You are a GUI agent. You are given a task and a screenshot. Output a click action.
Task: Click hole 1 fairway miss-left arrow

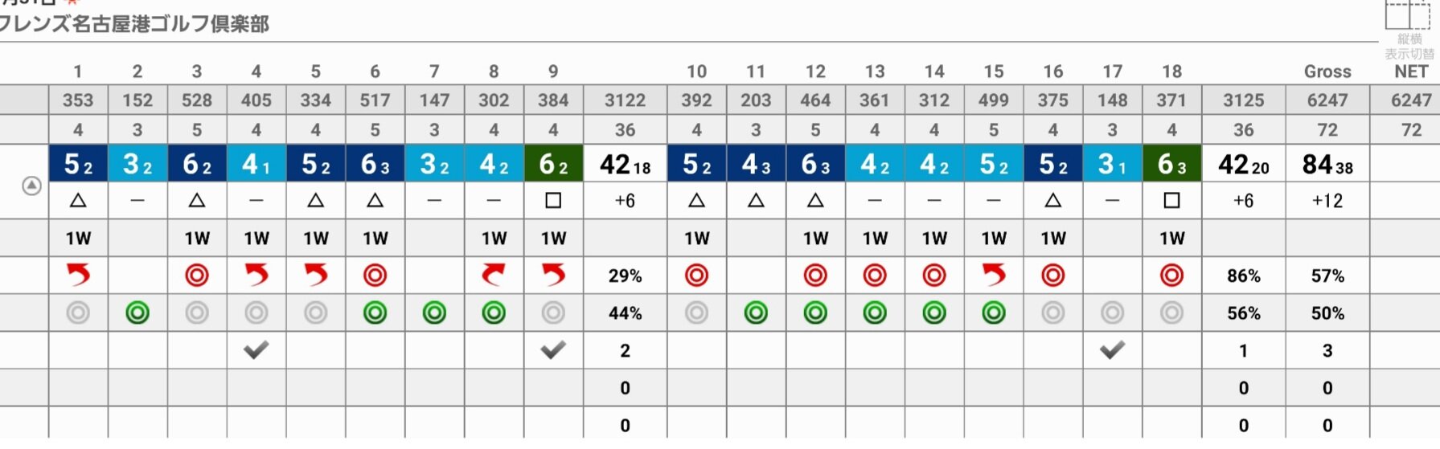[x=78, y=276]
